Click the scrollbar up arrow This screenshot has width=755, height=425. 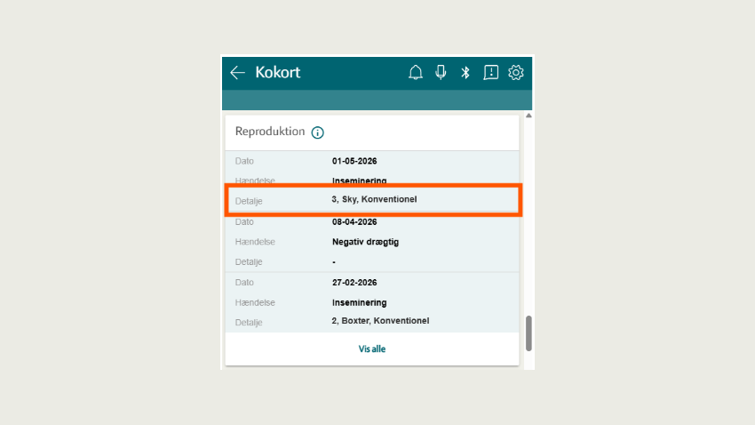tap(528, 116)
